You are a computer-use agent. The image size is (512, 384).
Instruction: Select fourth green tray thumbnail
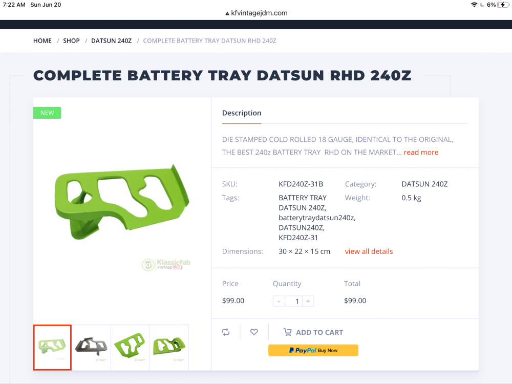[169, 348]
